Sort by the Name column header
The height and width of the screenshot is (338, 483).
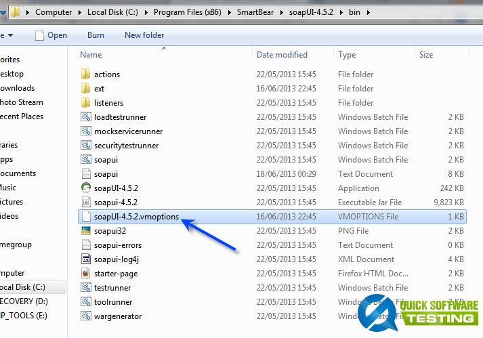tap(91, 55)
